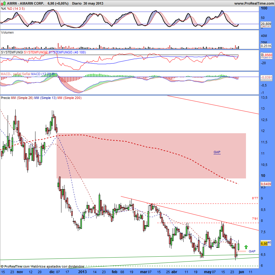Click the 30 may 2013 date

coord(93,3)
